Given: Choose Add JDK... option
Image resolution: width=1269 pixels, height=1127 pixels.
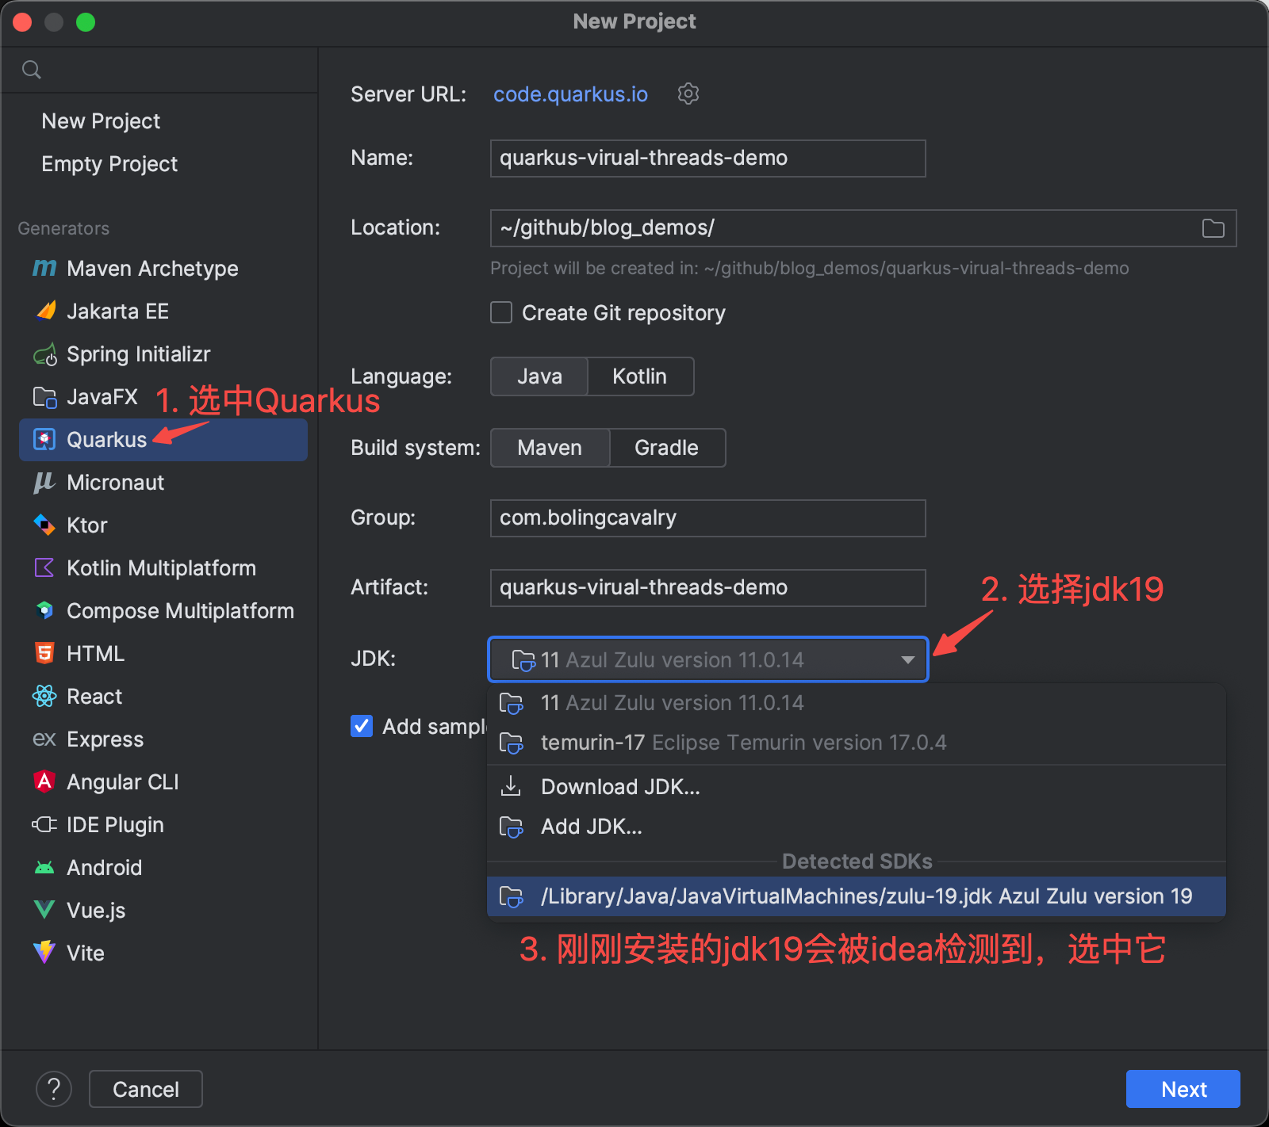Looking at the screenshot, I should pyautogui.click(x=857, y=827).
